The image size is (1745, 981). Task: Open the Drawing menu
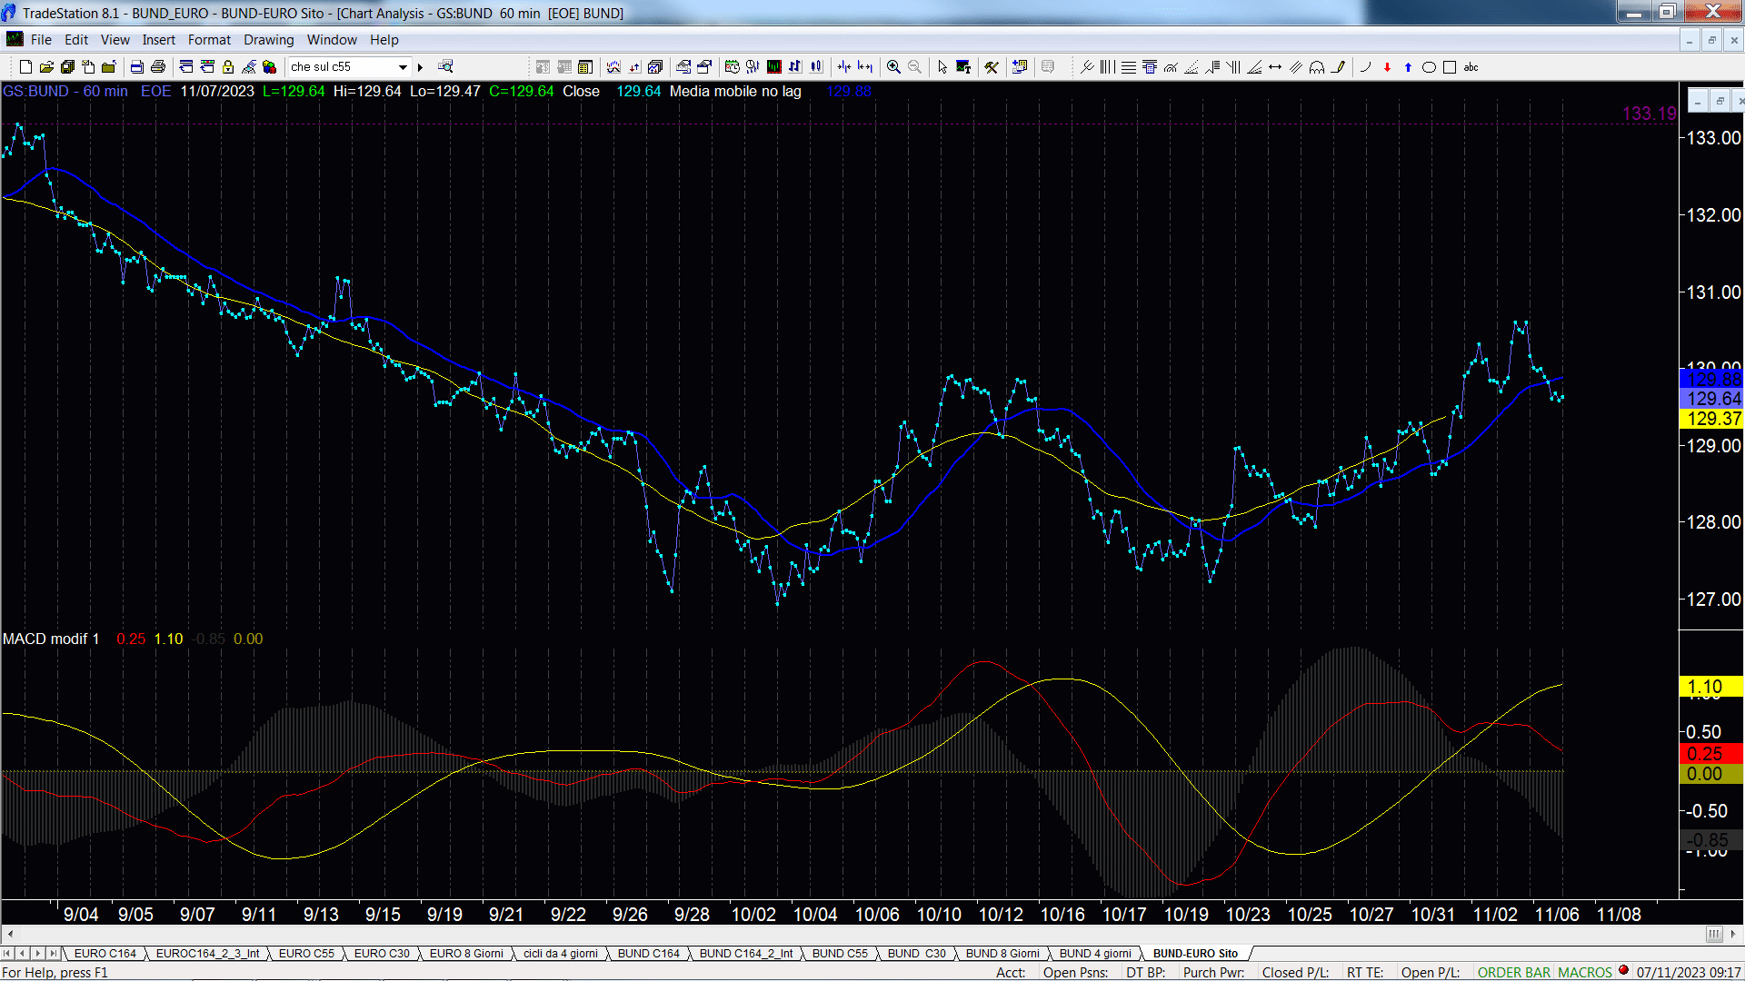point(269,40)
